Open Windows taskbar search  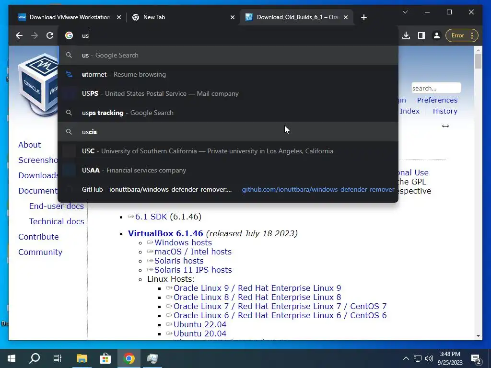pyautogui.click(x=35, y=358)
